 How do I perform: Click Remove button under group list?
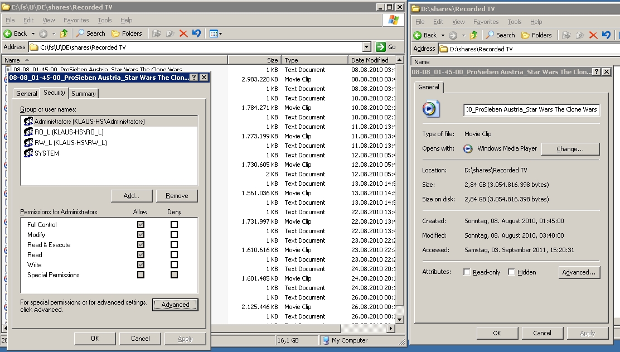click(x=177, y=196)
